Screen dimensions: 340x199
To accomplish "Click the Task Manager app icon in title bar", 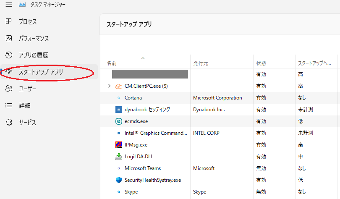I will pyautogui.click(x=22, y=4).
